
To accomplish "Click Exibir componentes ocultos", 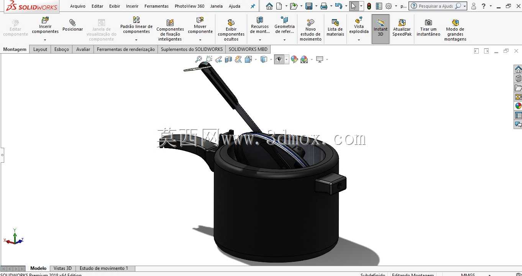I will coord(231,30).
